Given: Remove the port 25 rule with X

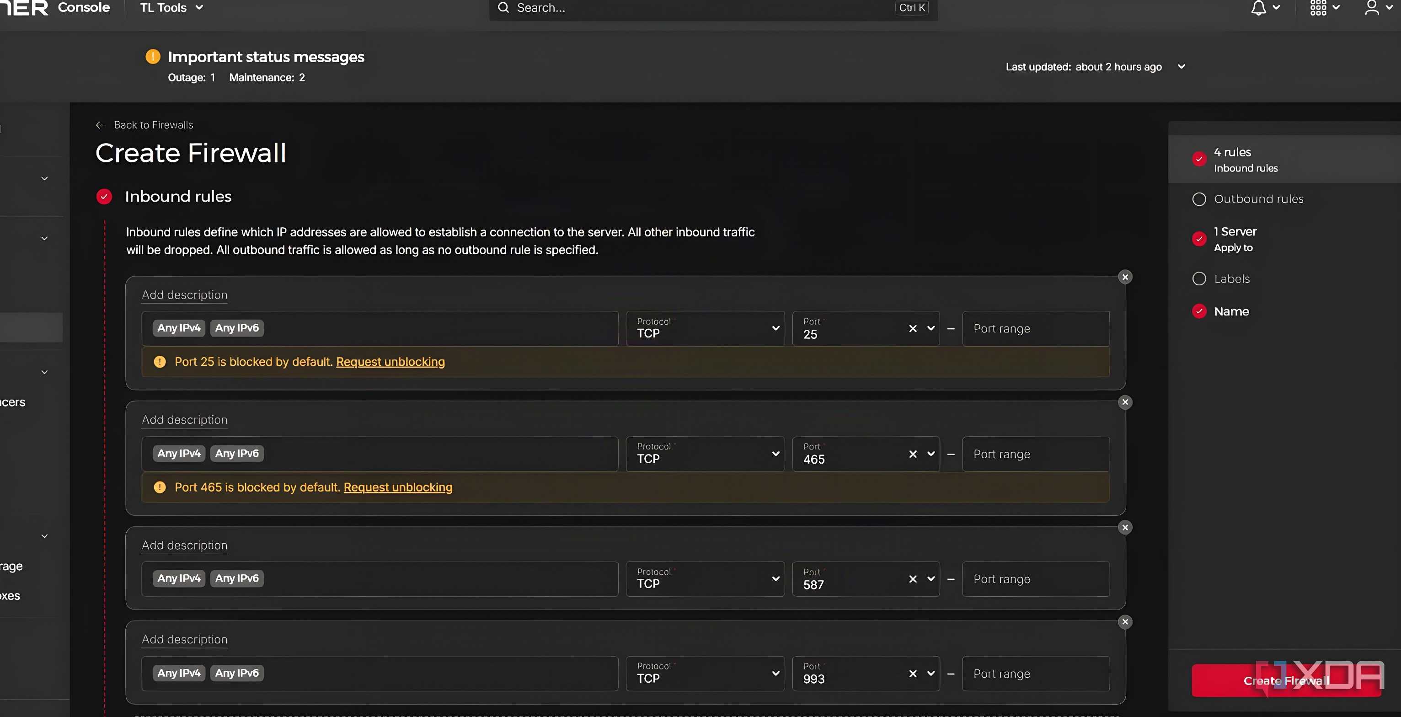Looking at the screenshot, I should [x=1125, y=277].
